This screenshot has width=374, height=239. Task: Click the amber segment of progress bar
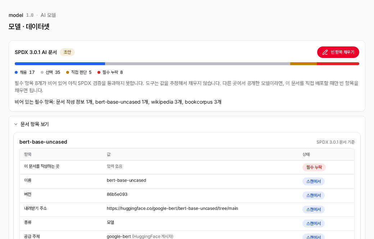(304, 64)
